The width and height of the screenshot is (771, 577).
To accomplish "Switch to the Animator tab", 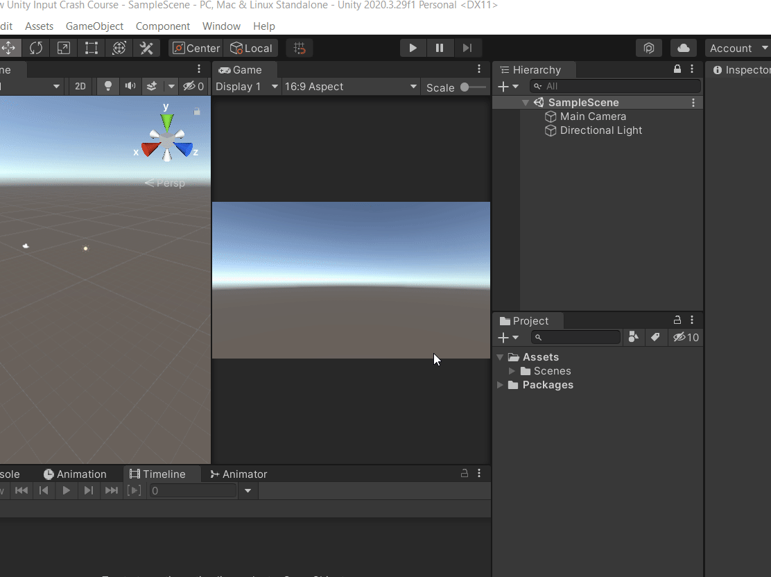I will click(239, 474).
